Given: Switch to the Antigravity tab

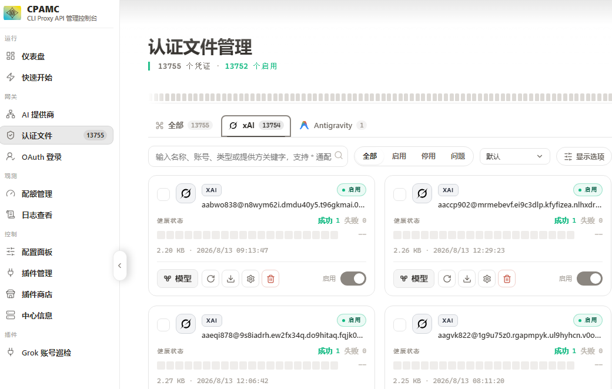Looking at the screenshot, I should click(x=333, y=125).
